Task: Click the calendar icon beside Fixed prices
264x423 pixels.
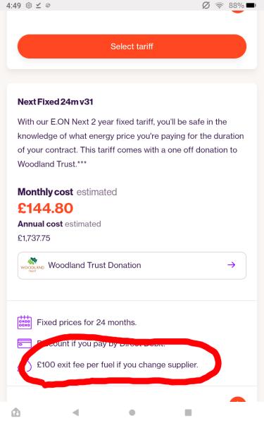Action: point(25,322)
